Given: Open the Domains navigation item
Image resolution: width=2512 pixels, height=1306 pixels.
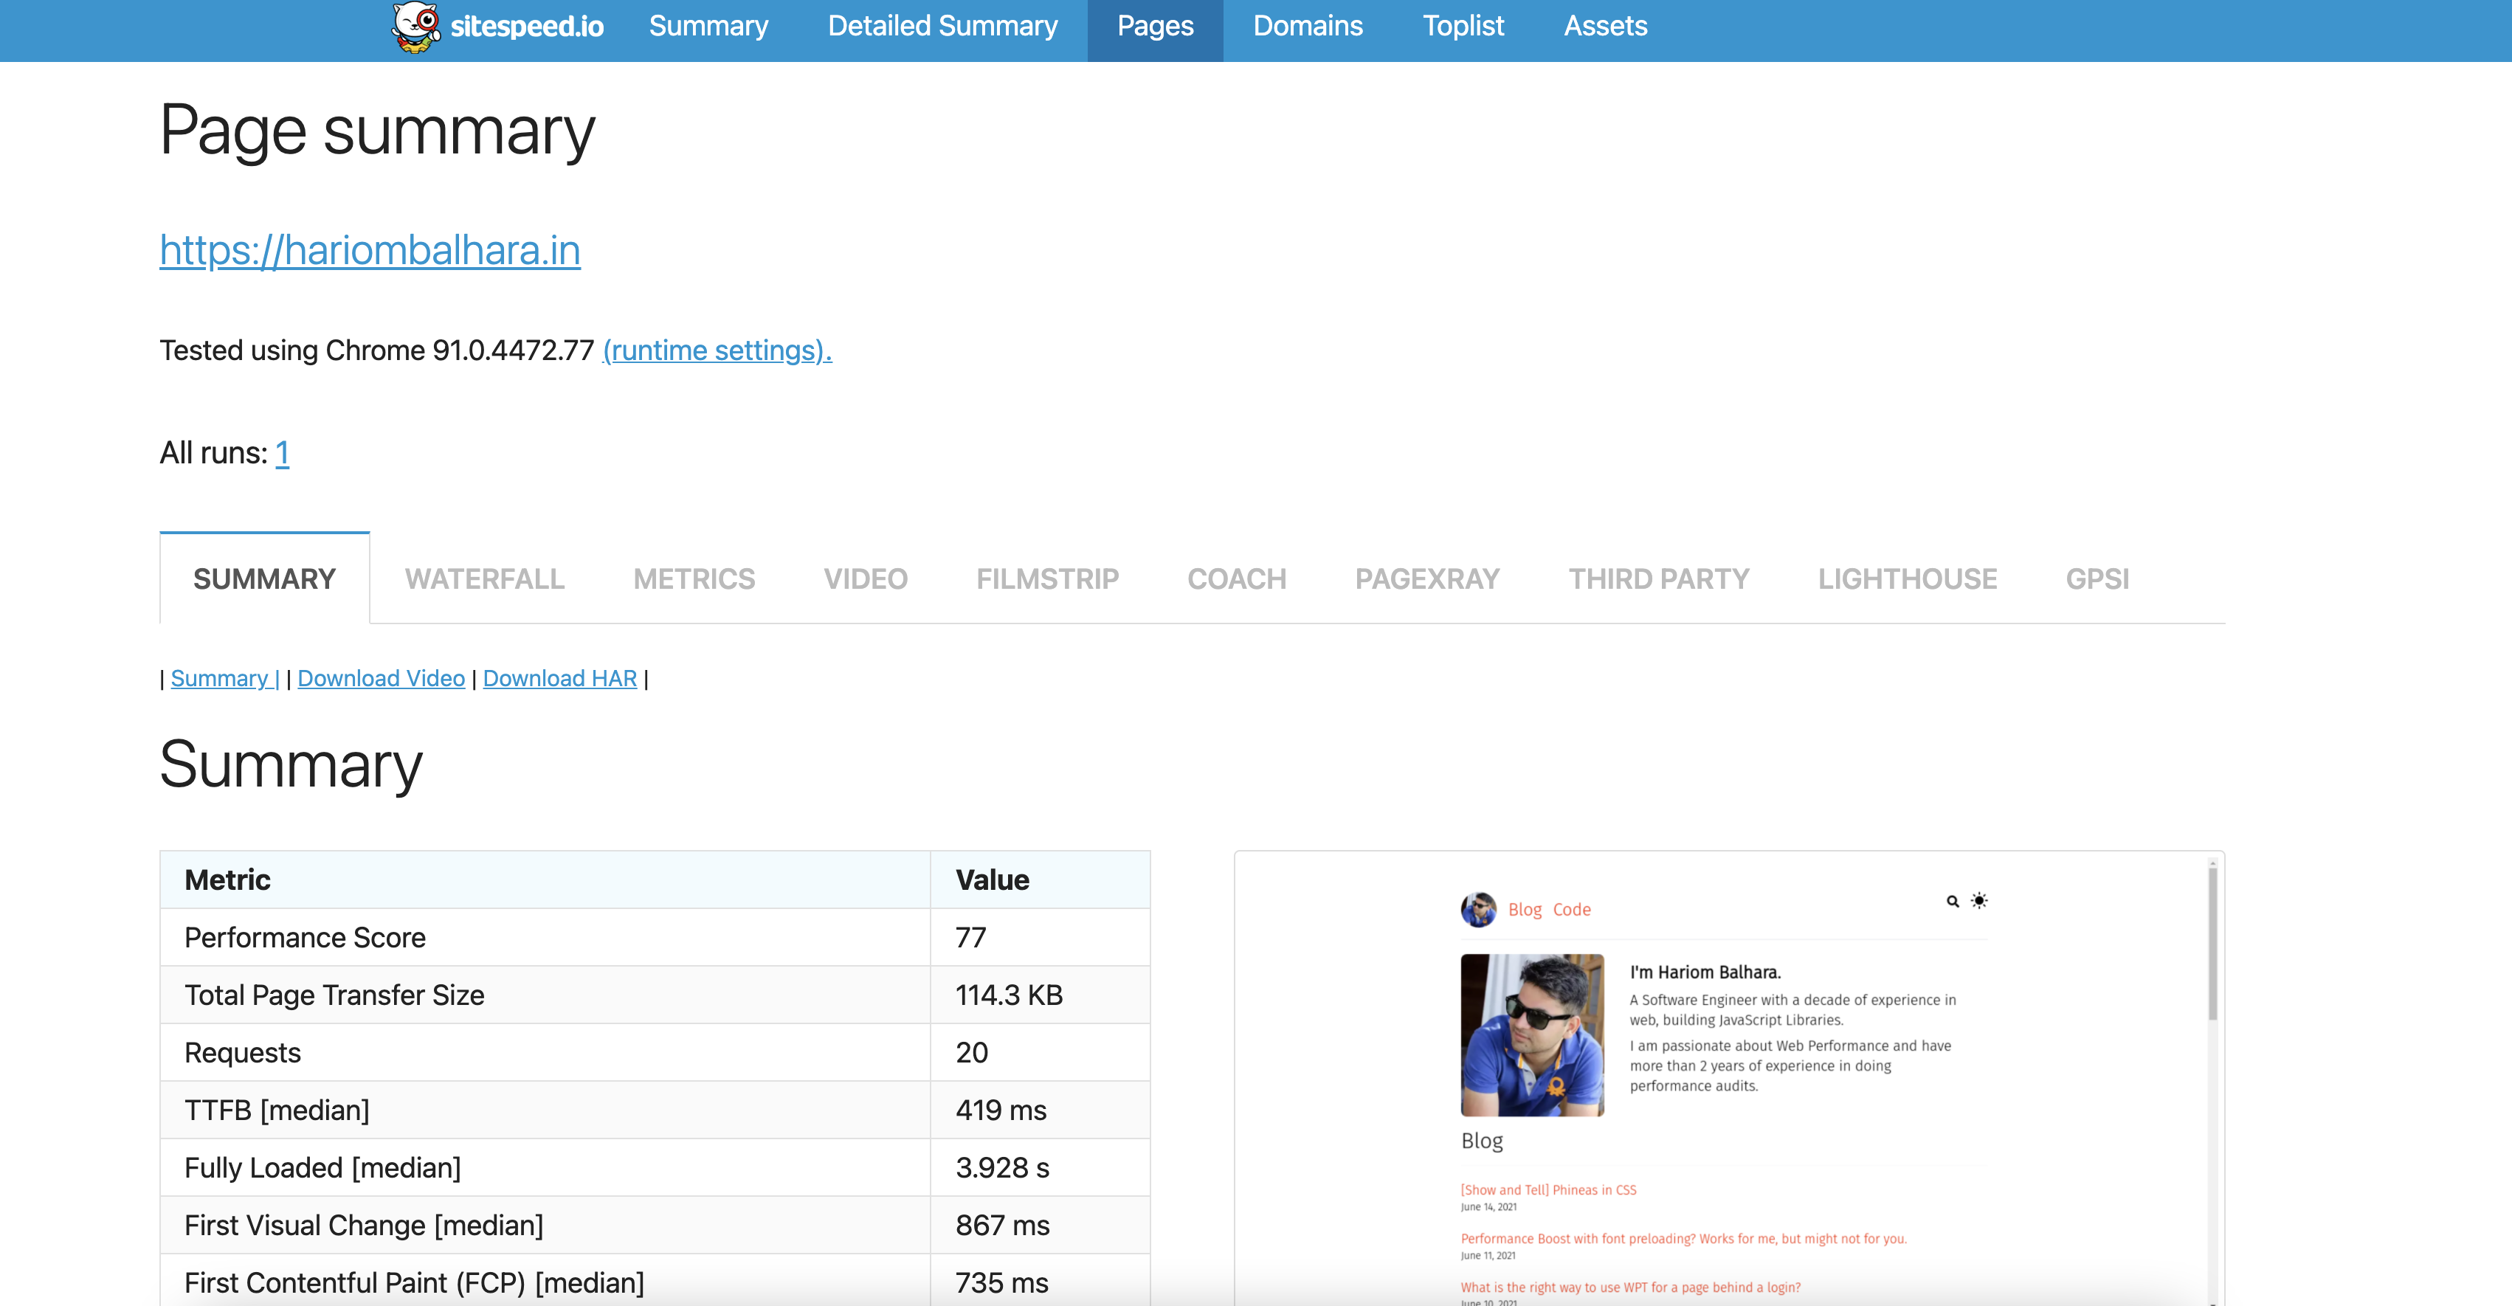Looking at the screenshot, I should coord(1307,27).
